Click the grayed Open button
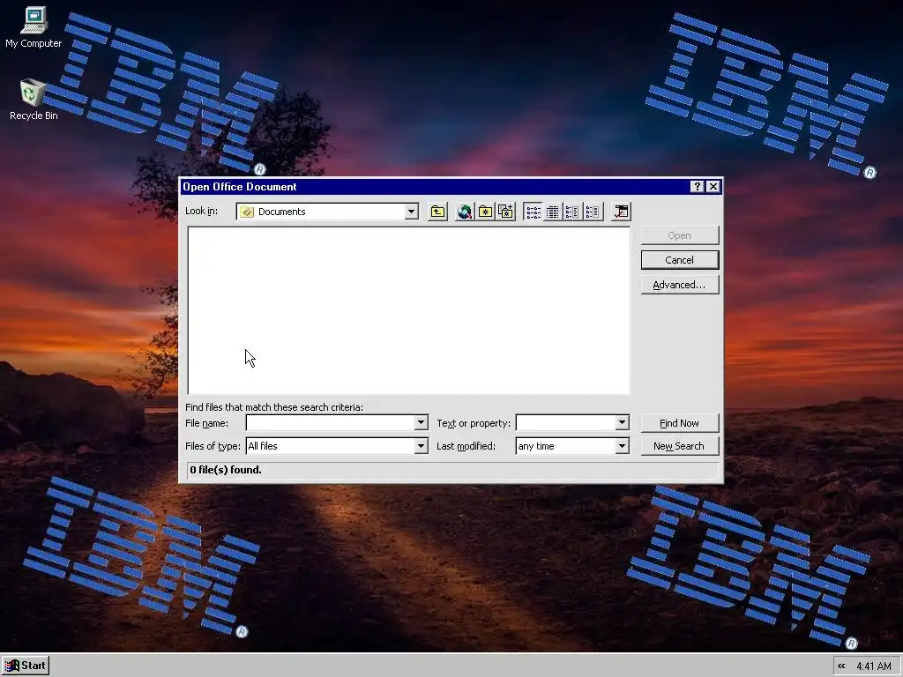This screenshot has height=677, width=903. [x=680, y=235]
